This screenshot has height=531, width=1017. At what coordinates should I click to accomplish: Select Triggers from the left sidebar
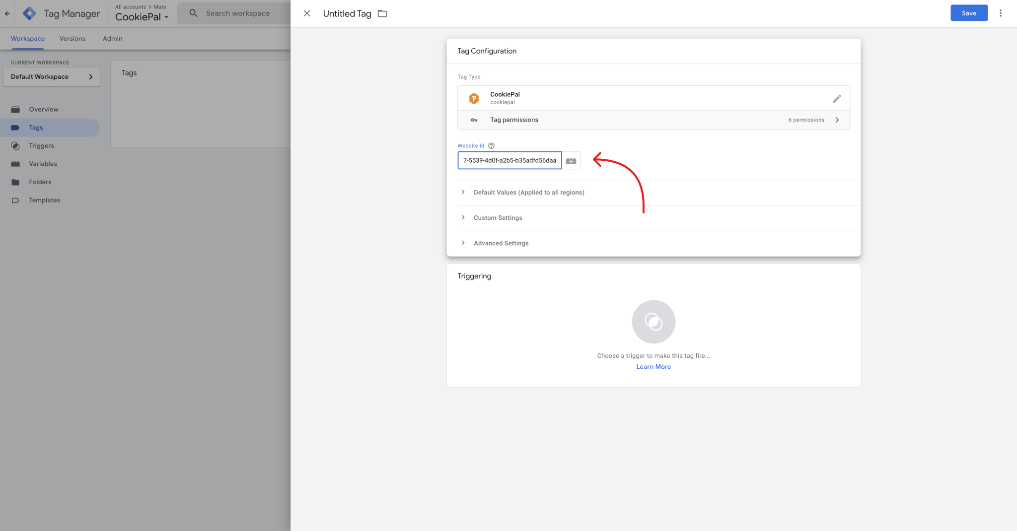click(42, 145)
